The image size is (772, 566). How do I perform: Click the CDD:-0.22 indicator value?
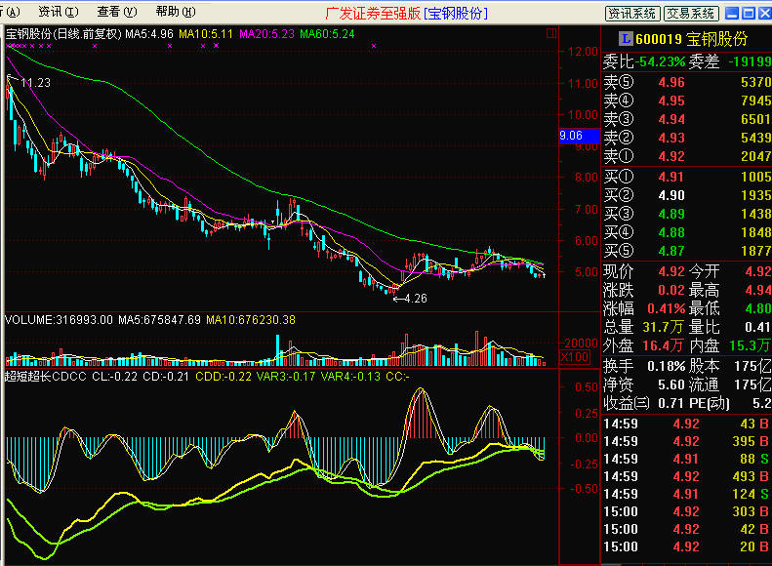(x=223, y=377)
